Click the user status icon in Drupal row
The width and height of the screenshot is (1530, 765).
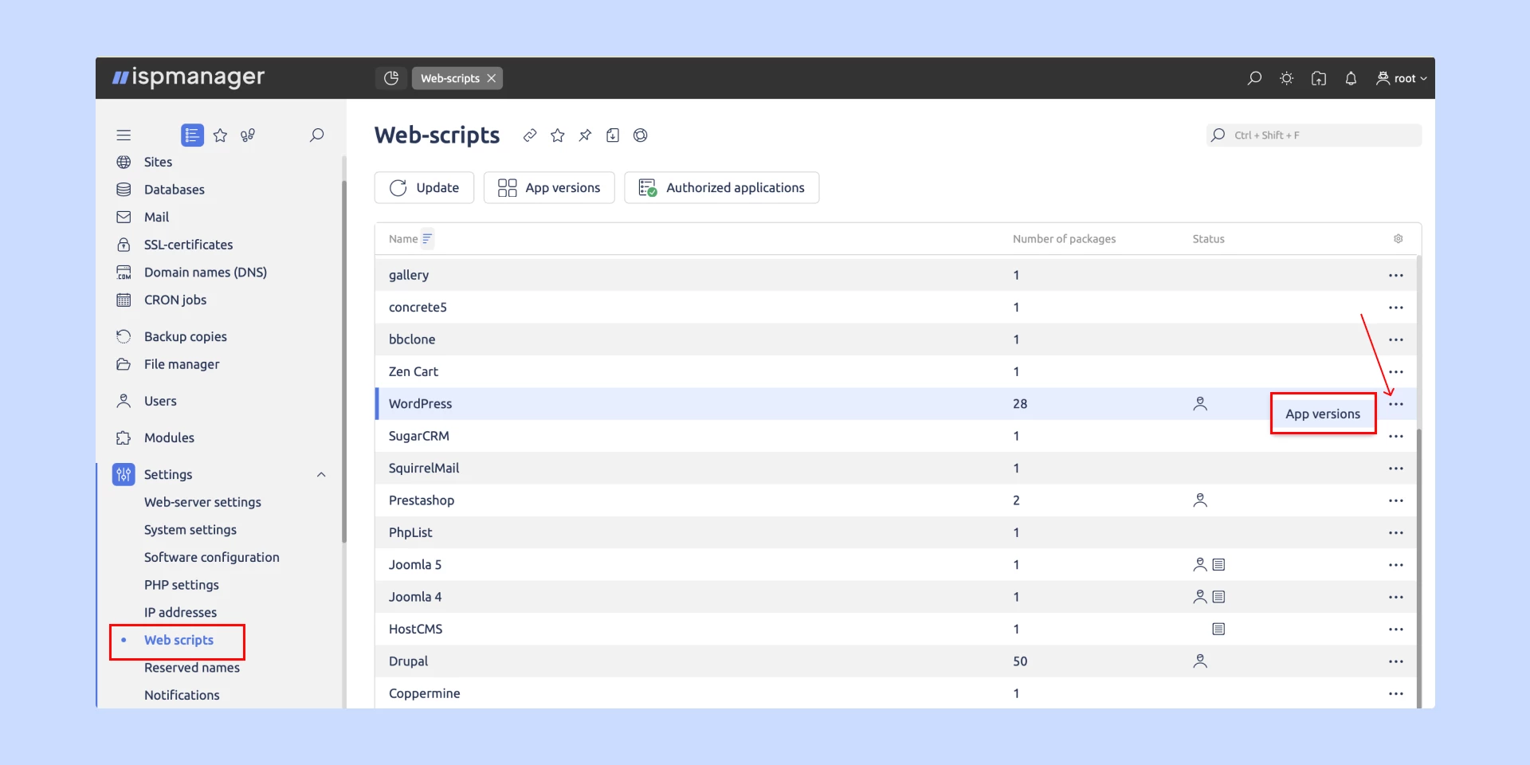[1200, 661]
